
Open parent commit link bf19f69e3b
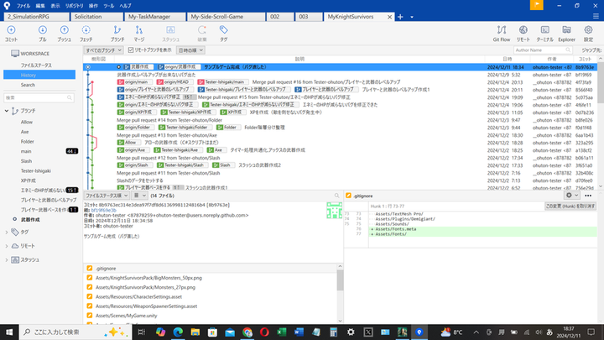click(x=103, y=210)
